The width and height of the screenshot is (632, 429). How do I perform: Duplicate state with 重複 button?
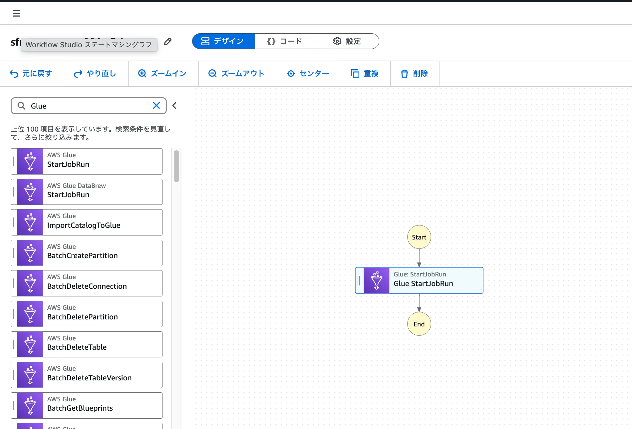pyautogui.click(x=365, y=74)
